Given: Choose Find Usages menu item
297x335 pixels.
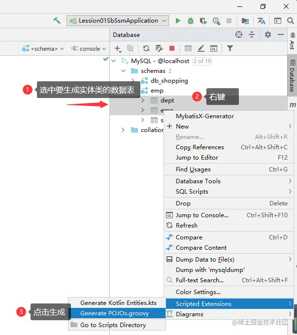Looking at the screenshot, I should [x=229, y=169].
